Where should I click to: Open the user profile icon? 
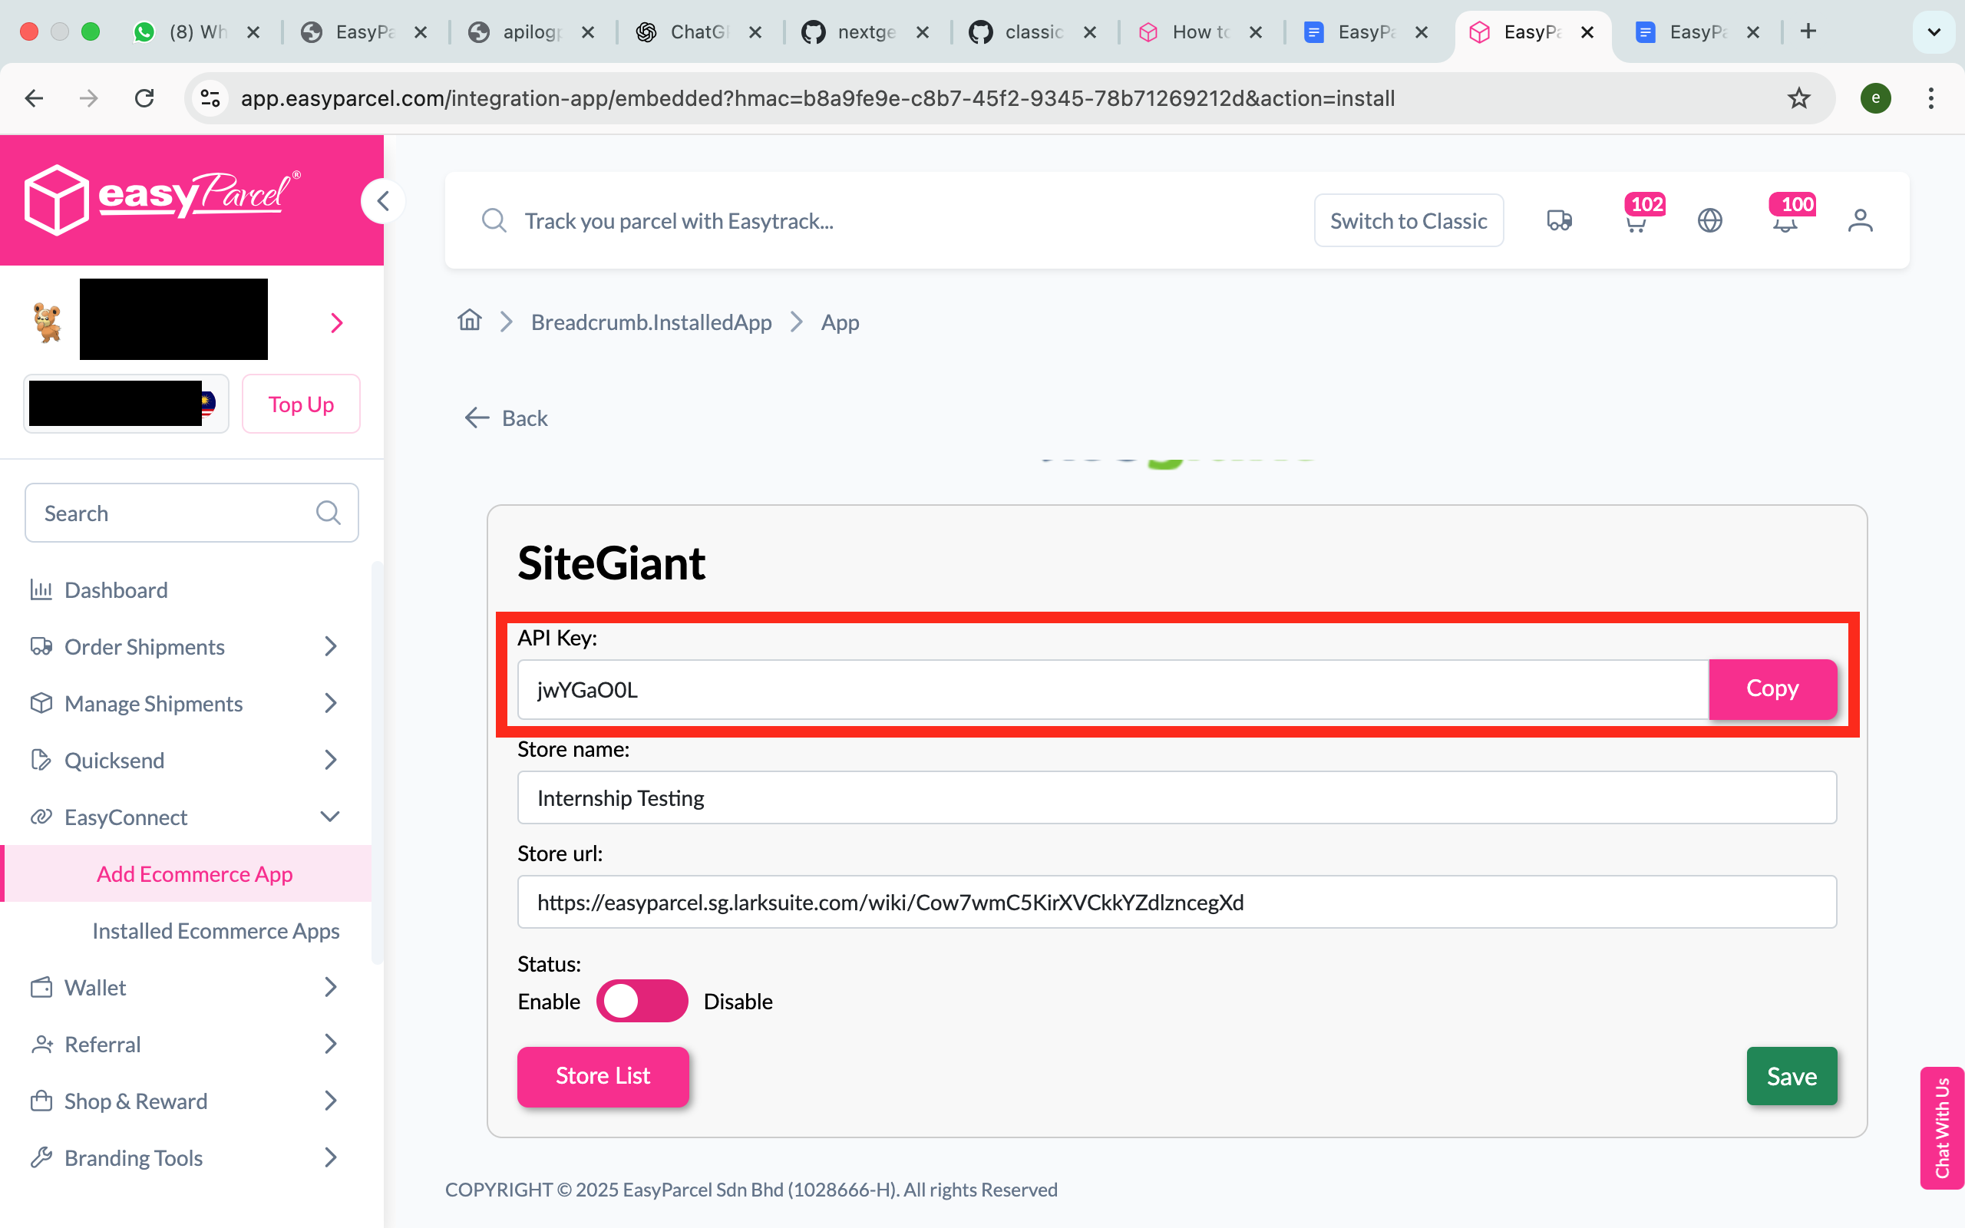pyautogui.click(x=1861, y=220)
